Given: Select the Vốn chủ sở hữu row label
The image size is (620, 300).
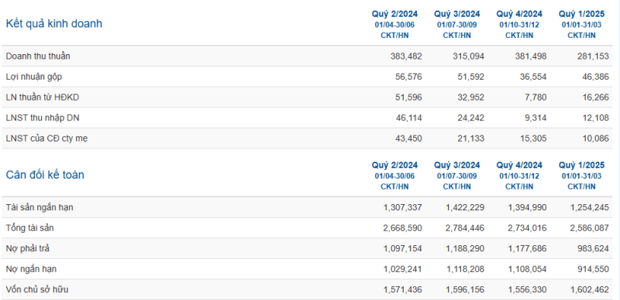Looking at the screenshot, I should (x=37, y=289).
